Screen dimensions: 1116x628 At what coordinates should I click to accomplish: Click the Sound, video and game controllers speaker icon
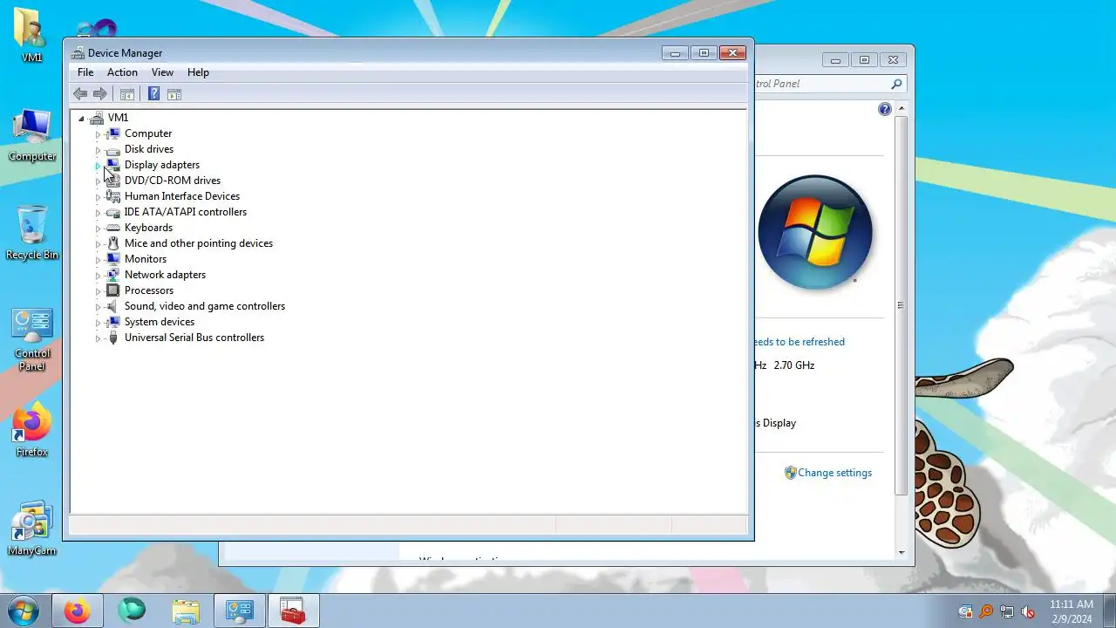pos(112,306)
